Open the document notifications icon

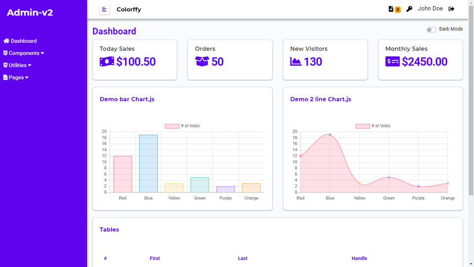tap(391, 9)
